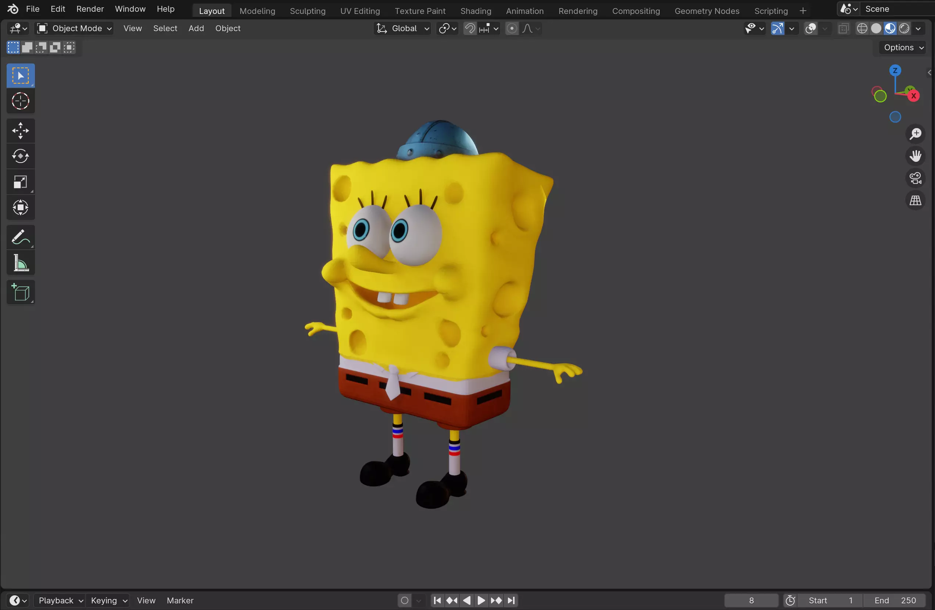Click the pan view hand icon

pos(916,156)
